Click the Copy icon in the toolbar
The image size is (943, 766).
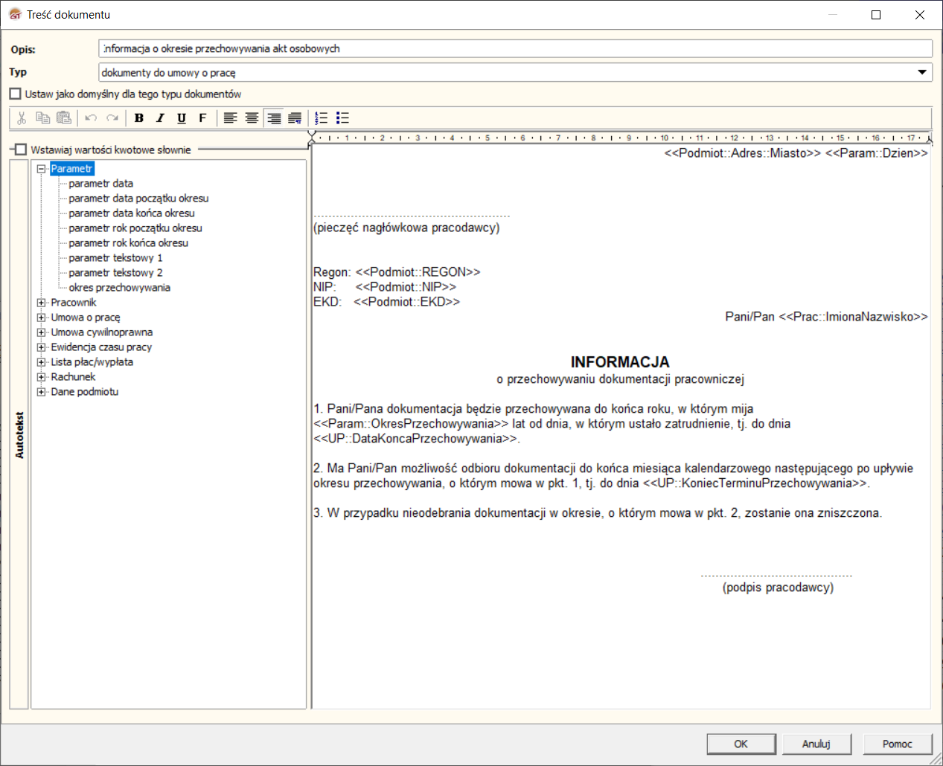coord(43,118)
